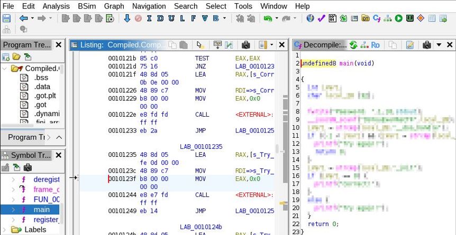
Task: Expand the main function in Symbol Tree
Action: coord(13,210)
